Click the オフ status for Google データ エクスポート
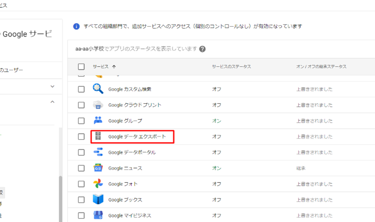 pos(217,136)
